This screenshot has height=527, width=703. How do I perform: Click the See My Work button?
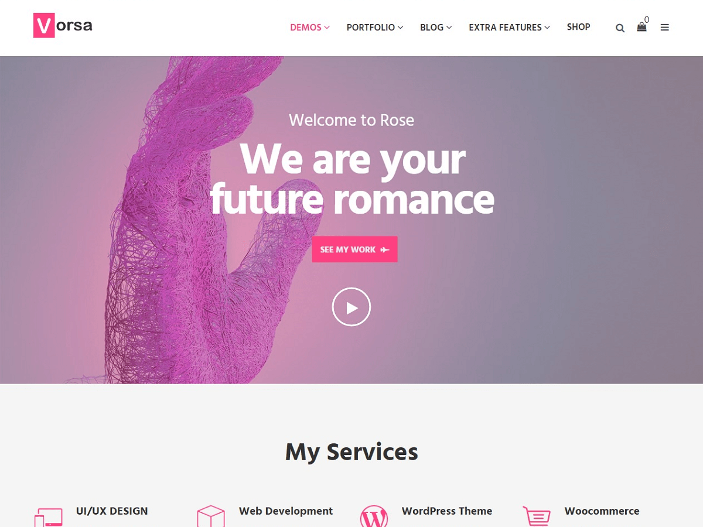click(x=354, y=249)
